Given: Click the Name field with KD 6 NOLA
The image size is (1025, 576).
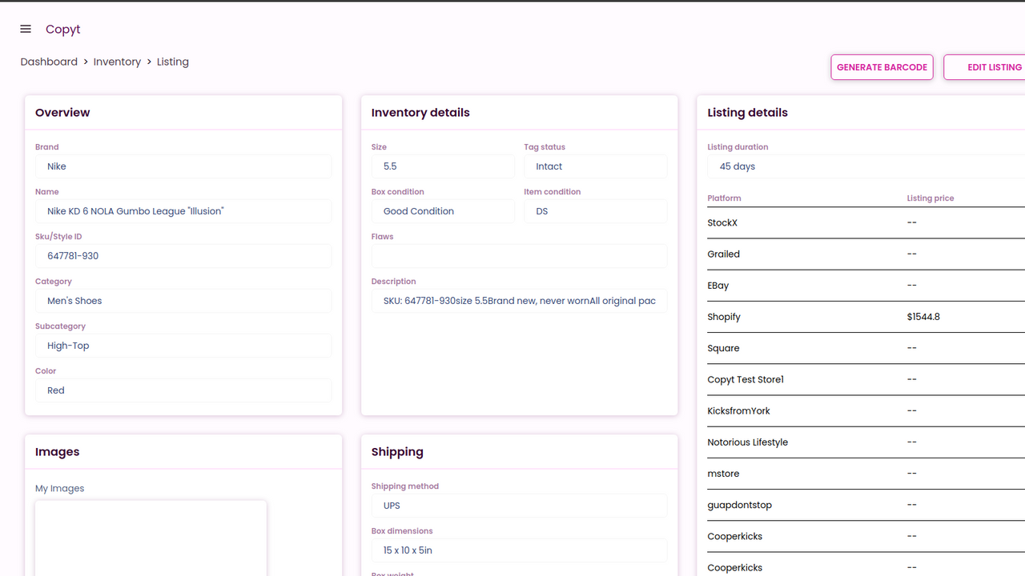Looking at the screenshot, I should 183,211.
